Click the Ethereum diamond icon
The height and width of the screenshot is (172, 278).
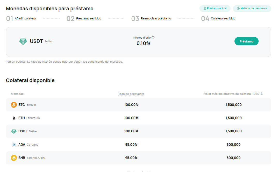pos(14,118)
